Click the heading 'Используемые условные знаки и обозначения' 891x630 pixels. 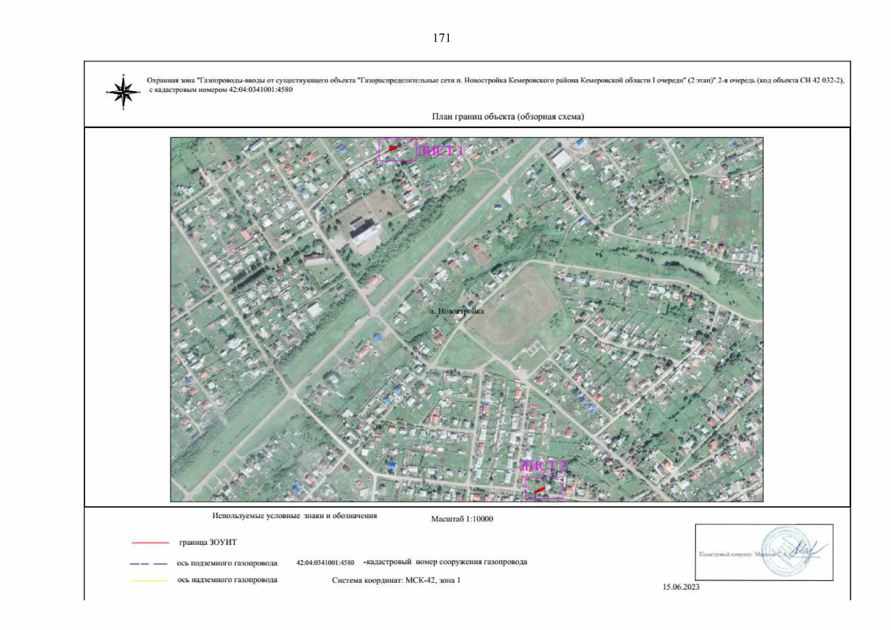295,516
